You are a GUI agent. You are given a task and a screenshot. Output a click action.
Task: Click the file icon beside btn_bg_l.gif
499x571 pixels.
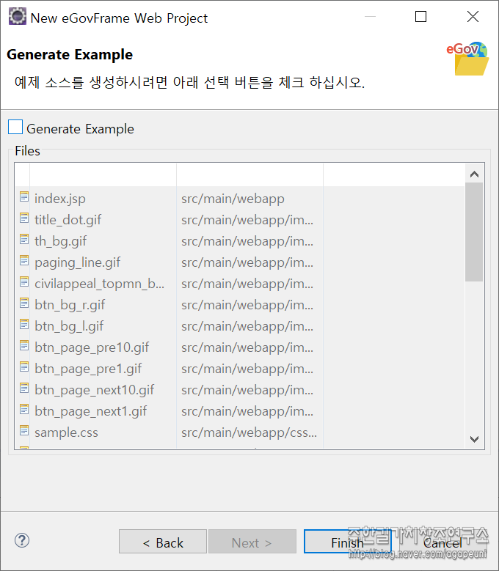(x=24, y=325)
